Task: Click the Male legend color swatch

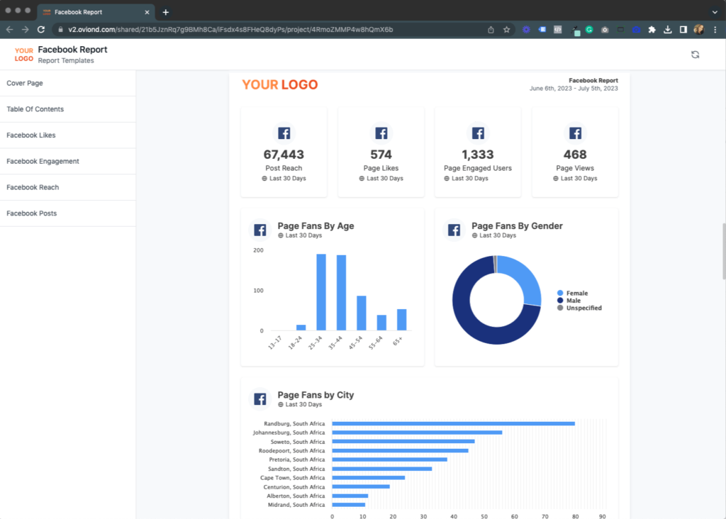Action: [x=560, y=301]
